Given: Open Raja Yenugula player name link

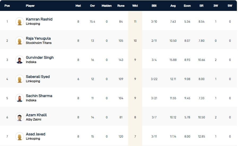Looking at the screenshot, I should (38, 38).
